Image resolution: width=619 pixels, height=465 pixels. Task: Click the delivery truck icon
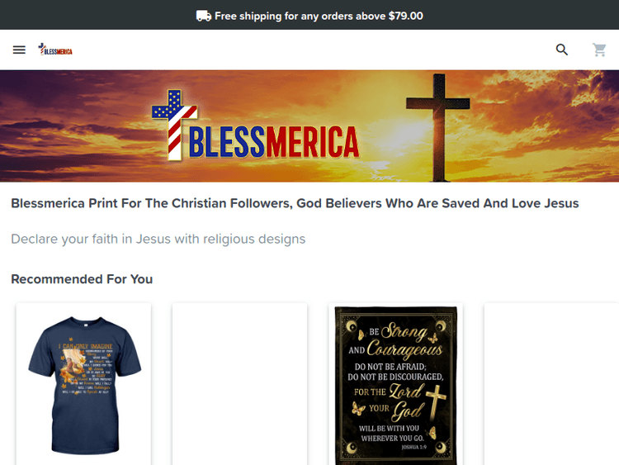coord(204,16)
